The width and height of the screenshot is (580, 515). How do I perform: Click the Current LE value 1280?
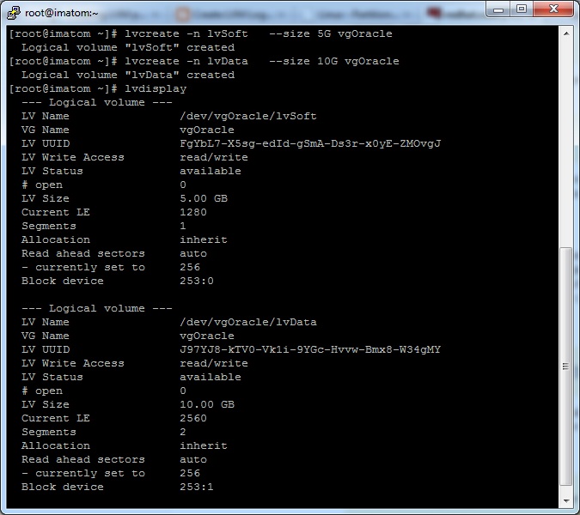coord(193,212)
